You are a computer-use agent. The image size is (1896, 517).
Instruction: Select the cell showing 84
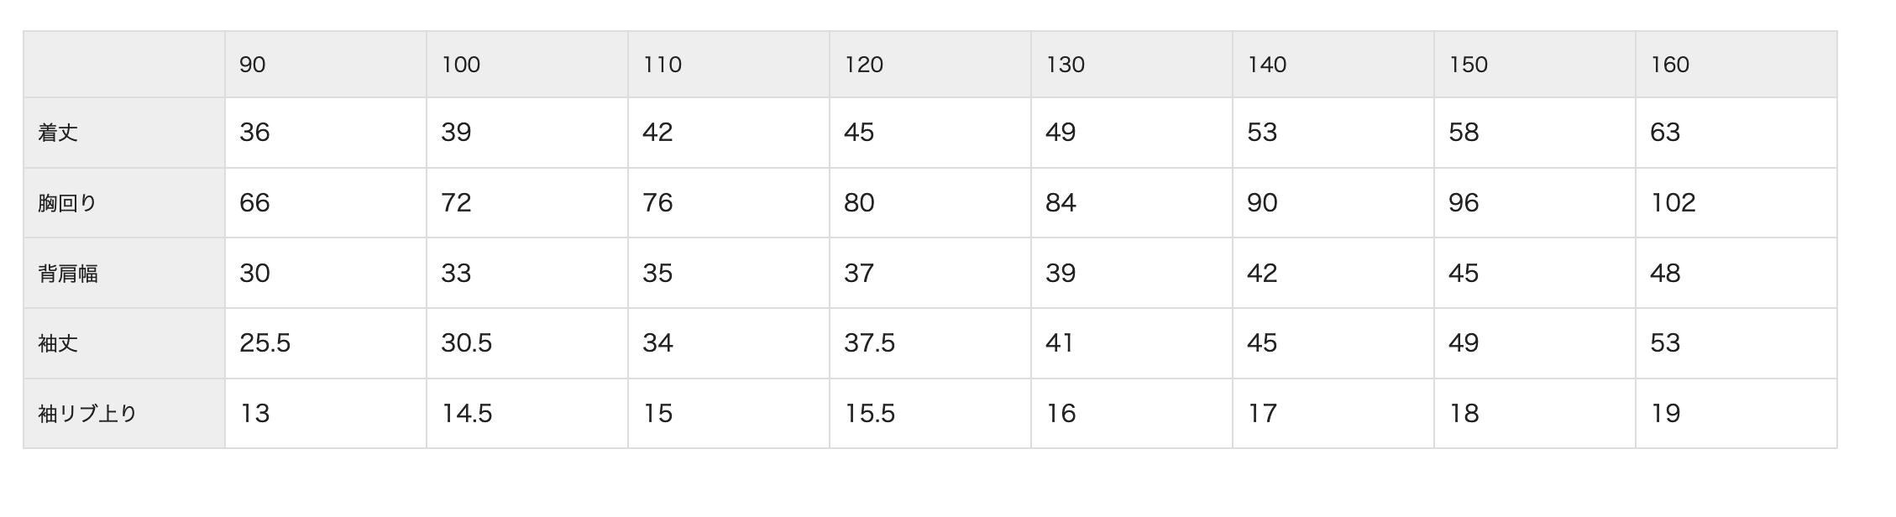tap(1132, 203)
